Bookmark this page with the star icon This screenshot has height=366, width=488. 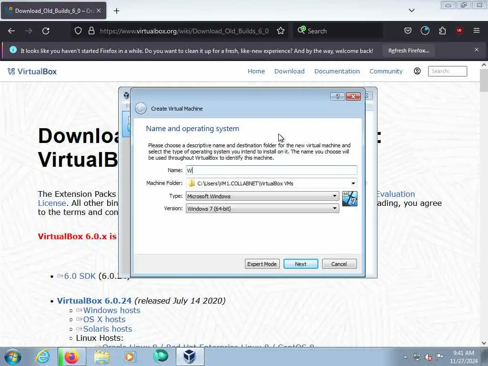click(x=281, y=31)
